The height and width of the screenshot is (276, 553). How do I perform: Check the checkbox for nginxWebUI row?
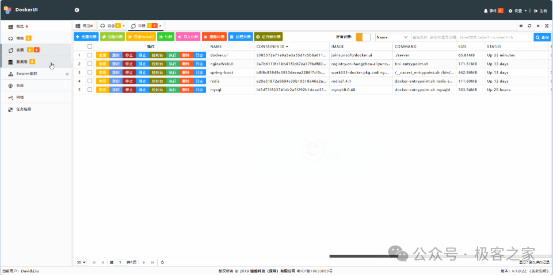pos(90,64)
